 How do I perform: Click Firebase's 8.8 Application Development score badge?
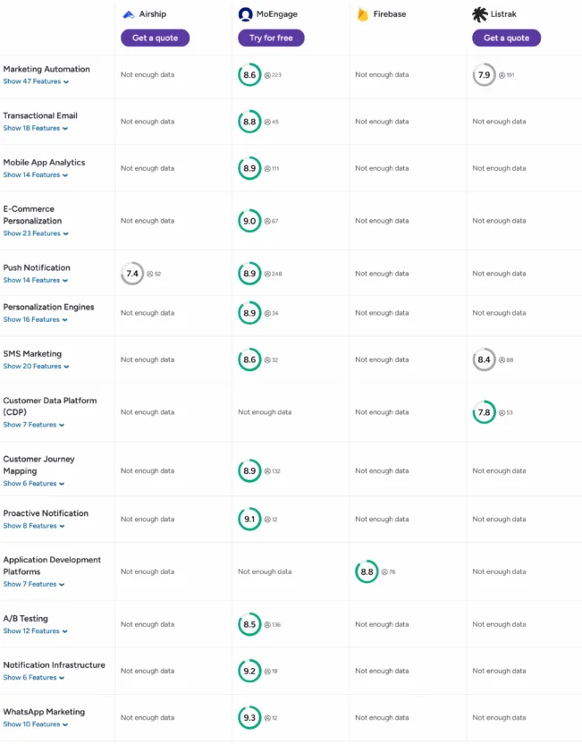click(366, 571)
